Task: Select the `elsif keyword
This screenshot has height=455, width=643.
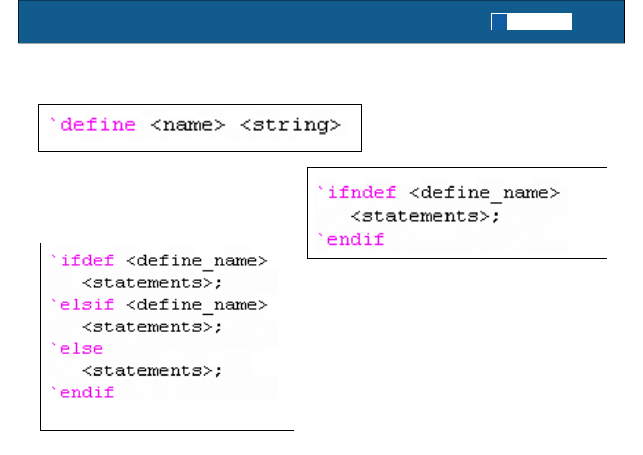Action: click(x=82, y=305)
